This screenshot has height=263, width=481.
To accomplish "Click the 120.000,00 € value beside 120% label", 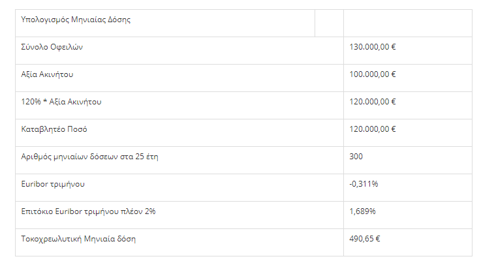I will tap(373, 102).
